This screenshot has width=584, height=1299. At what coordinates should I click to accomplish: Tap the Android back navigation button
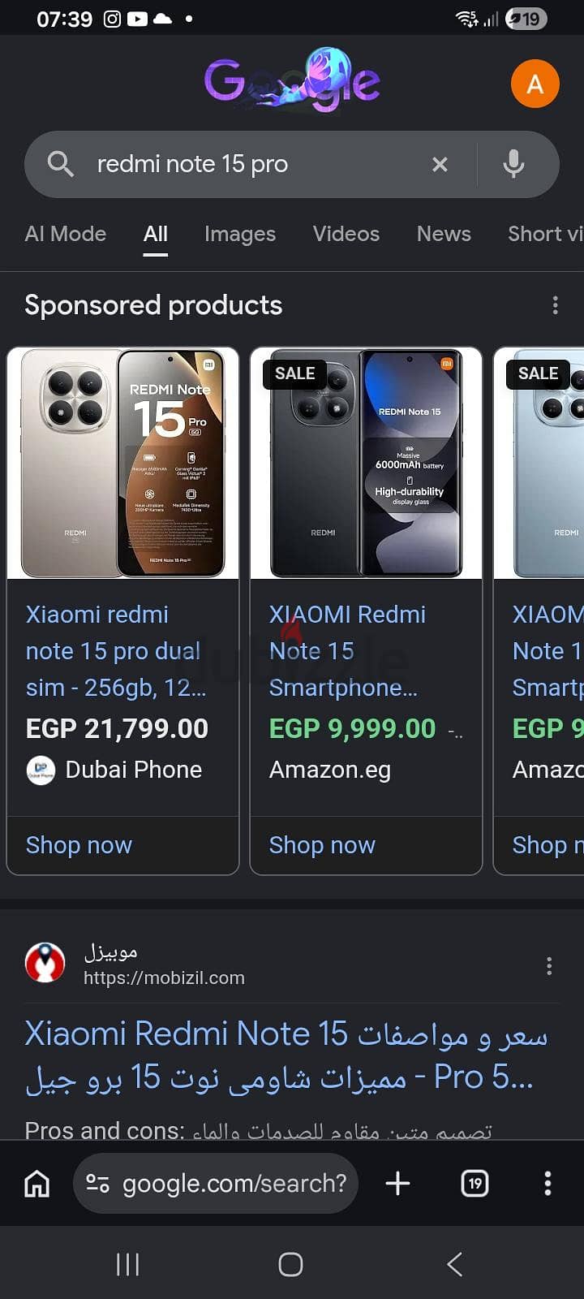point(454,1264)
